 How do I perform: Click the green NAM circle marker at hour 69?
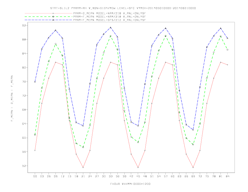click(193, 145)
